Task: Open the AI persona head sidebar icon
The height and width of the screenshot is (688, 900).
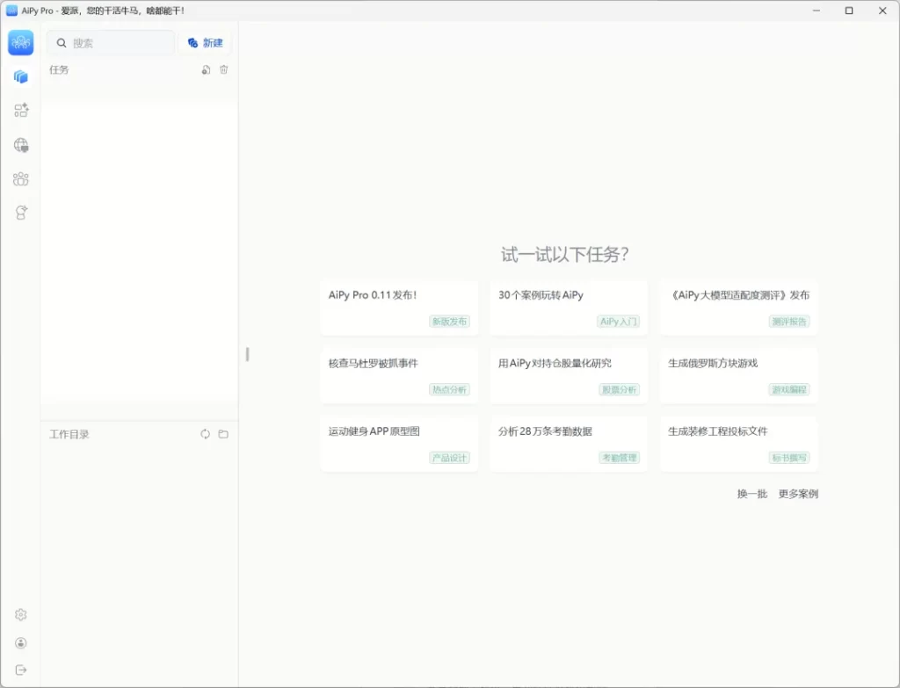Action: [x=21, y=213]
